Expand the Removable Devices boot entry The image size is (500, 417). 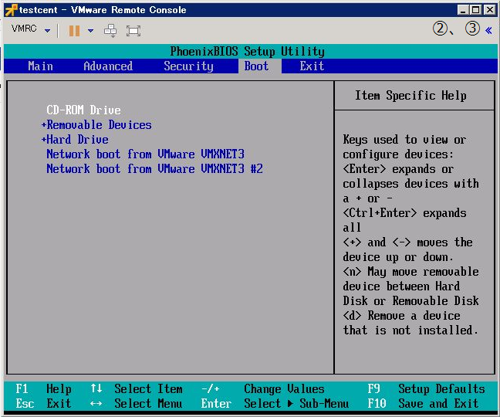point(96,125)
